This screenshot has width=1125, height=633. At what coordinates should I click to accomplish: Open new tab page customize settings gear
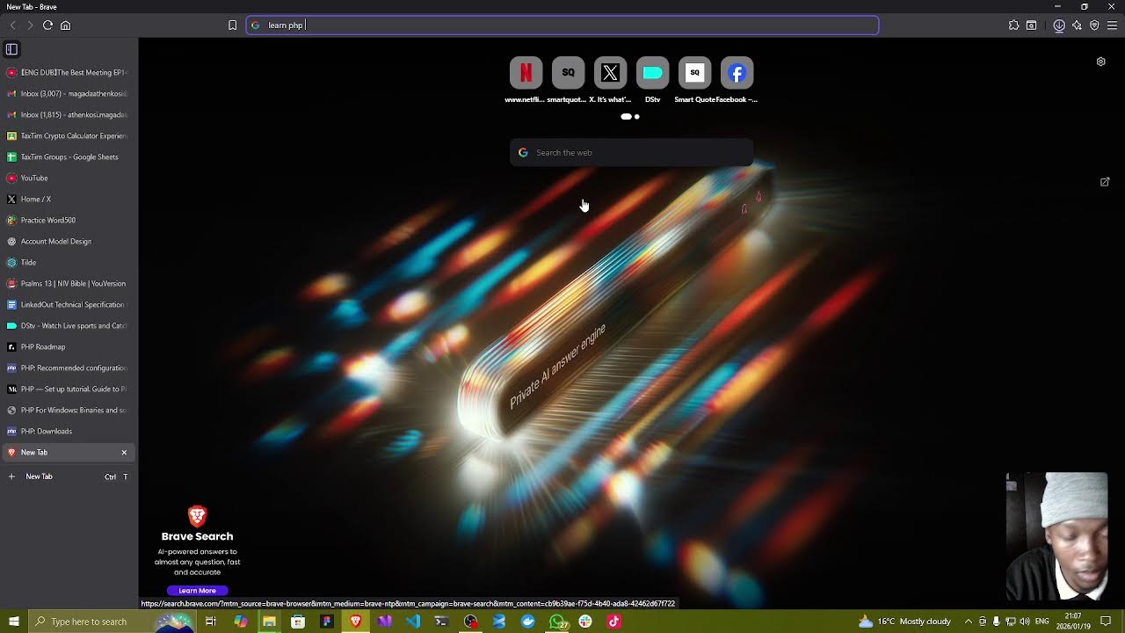pos(1100,62)
